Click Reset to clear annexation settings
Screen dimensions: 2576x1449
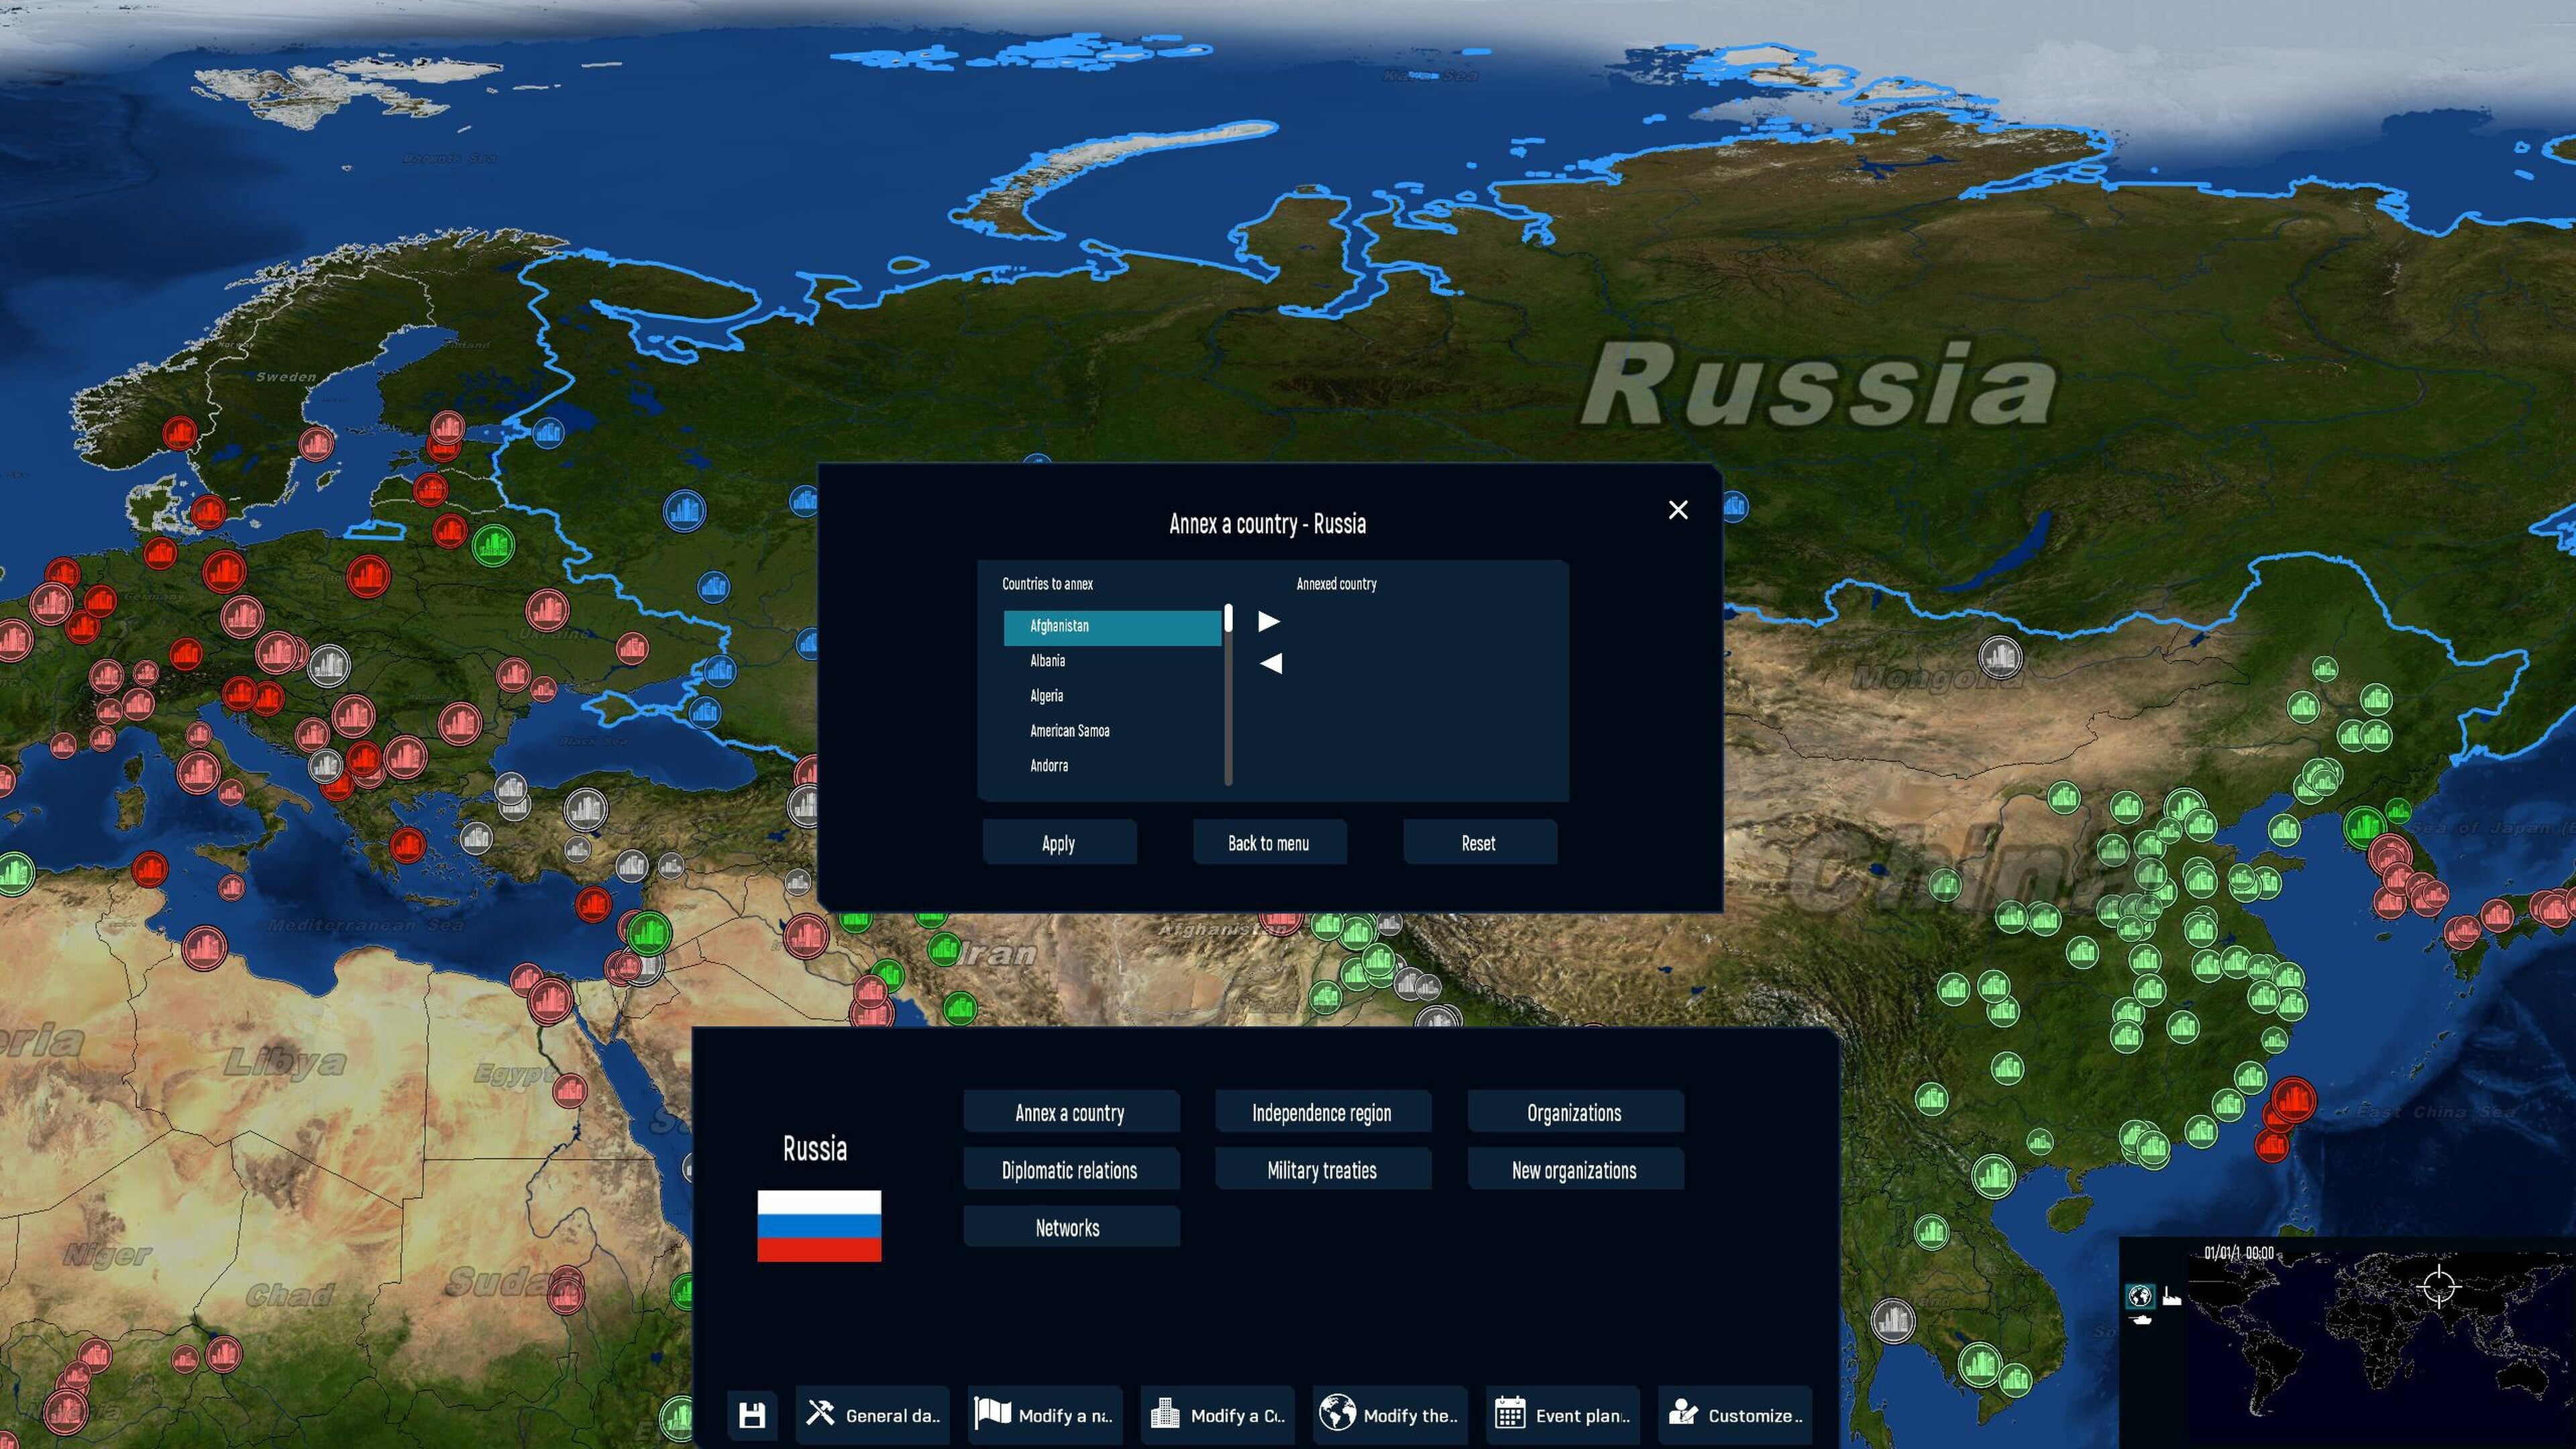[x=1477, y=842]
